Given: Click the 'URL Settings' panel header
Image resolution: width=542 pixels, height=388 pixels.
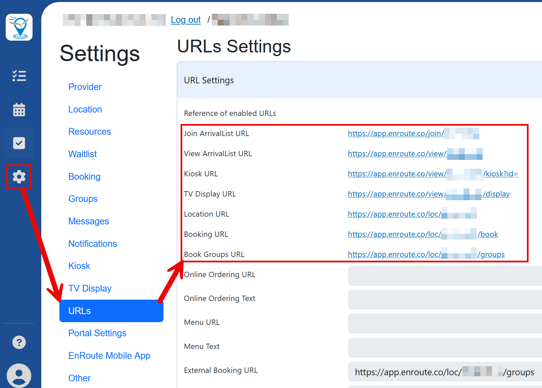Looking at the screenshot, I should [x=359, y=80].
